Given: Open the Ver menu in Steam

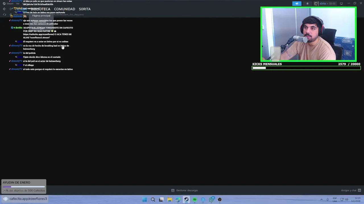Looking at the screenshot, I should [x=18, y=4].
